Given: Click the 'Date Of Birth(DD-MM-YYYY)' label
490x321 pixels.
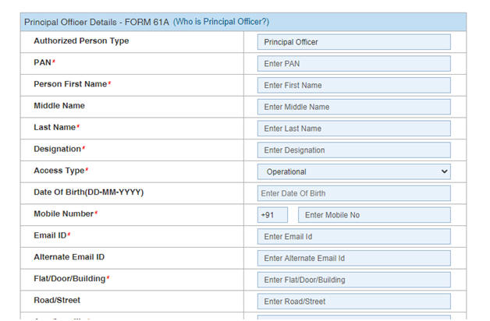Looking at the screenshot, I should (x=88, y=192).
